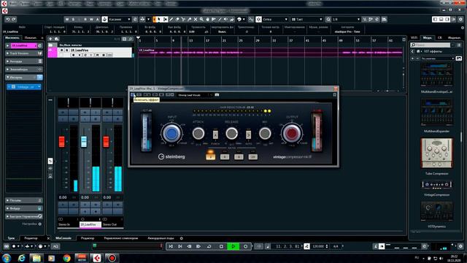Select ratio 2 button in VintageCompressor
467x263 pixels.
point(211,156)
